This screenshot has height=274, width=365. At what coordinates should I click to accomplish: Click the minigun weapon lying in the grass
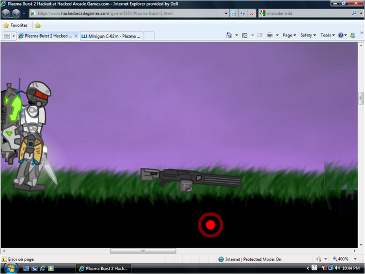191,179
